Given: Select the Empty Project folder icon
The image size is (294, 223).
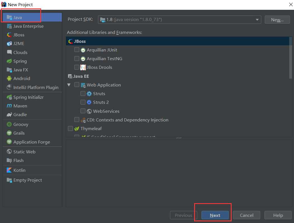Looking at the screenshot, I should [x=9, y=180].
